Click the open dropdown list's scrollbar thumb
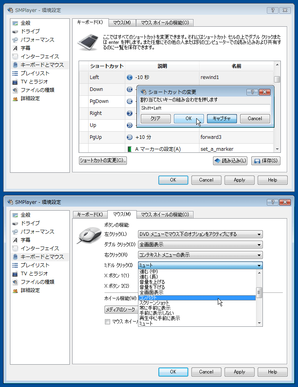The image size is (298, 387). pos(259,292)
